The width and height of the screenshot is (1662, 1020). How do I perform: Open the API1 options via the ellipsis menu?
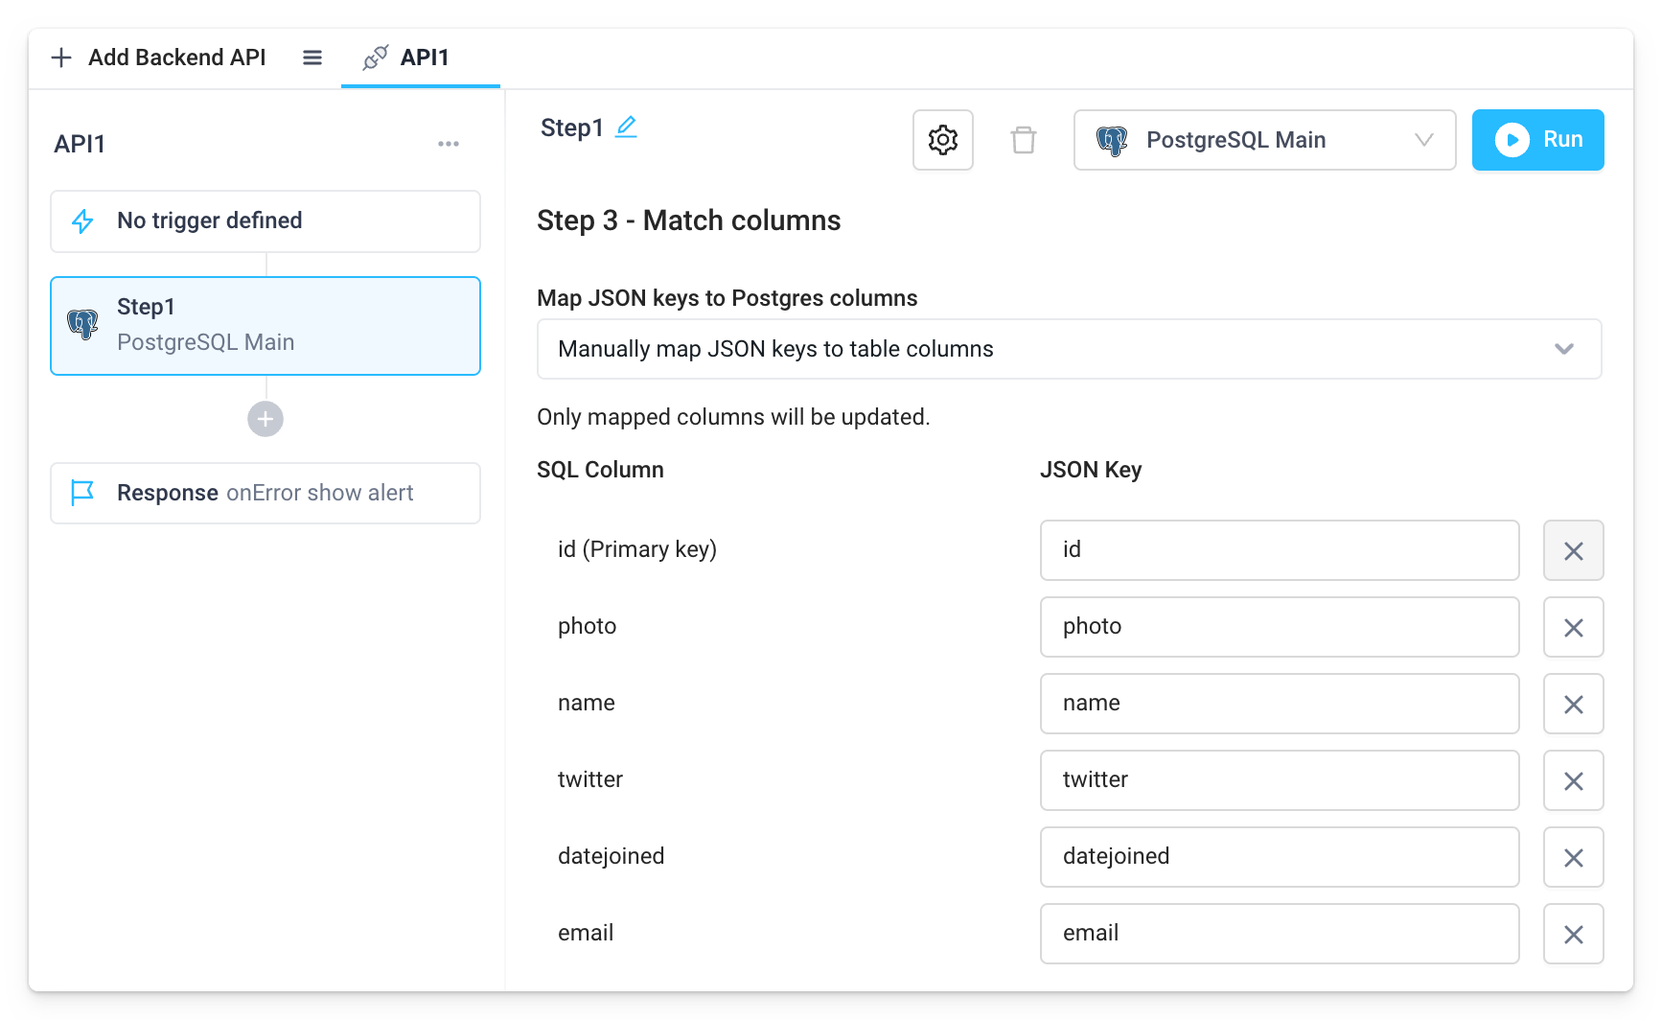[x=449, y=143]
